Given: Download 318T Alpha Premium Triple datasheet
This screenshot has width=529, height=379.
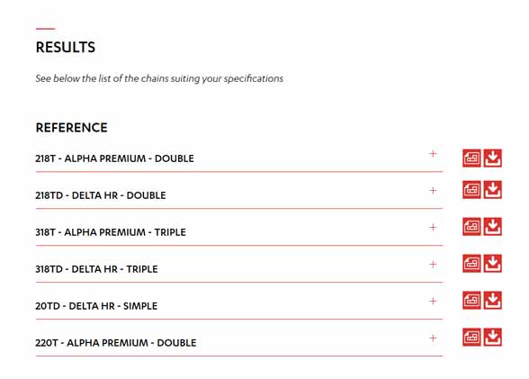Looking at the screenshot, I should [x=493, y=227].
